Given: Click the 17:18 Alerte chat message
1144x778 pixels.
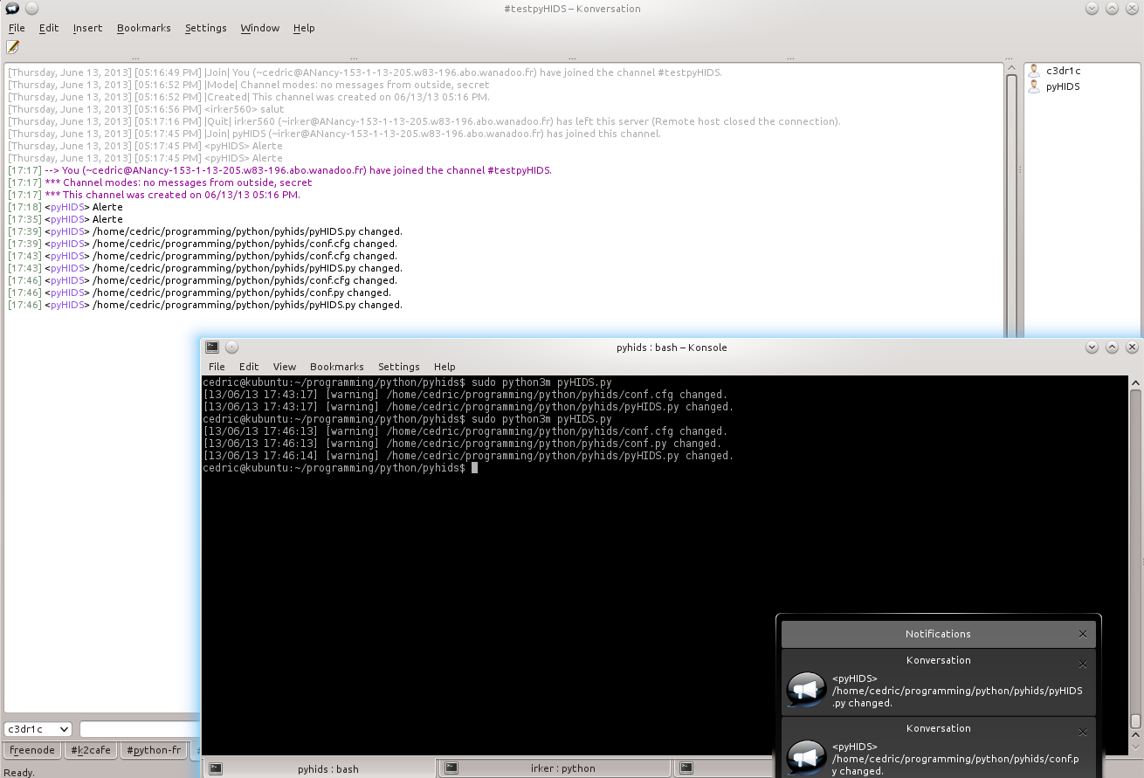Looking at the screenshot, I should pyautogui.click(x=65, y=207).
